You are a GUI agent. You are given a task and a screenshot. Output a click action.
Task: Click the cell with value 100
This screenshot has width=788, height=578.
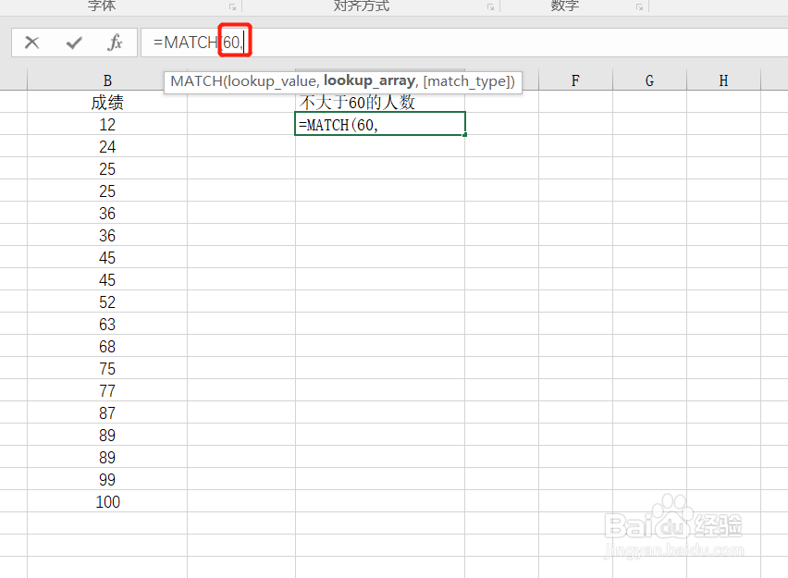(107, 501)
